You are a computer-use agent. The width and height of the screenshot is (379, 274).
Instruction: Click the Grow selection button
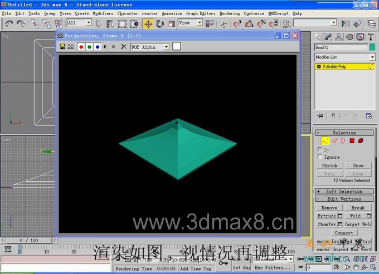click(x=358, y=166)
